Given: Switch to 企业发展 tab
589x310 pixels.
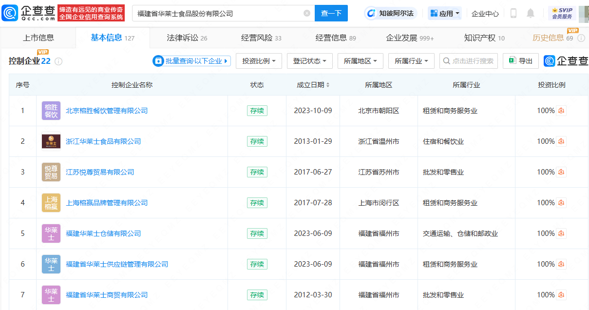Looking at the screenshot, I should point(410,38).
